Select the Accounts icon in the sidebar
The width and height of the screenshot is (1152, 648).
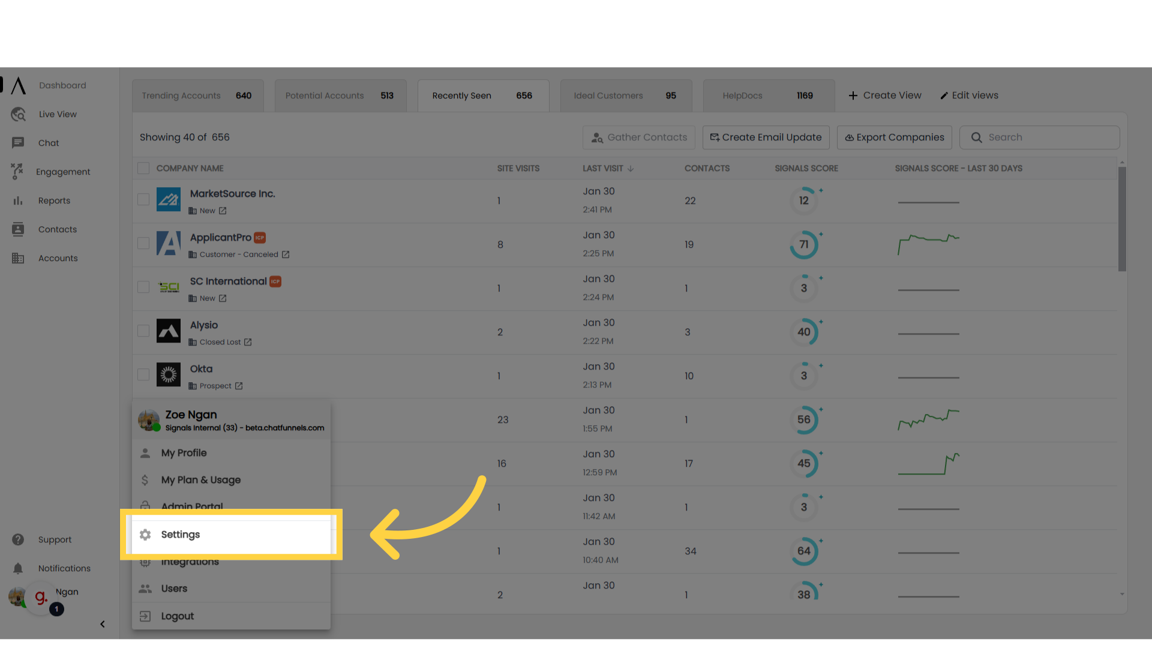(18, 258)
